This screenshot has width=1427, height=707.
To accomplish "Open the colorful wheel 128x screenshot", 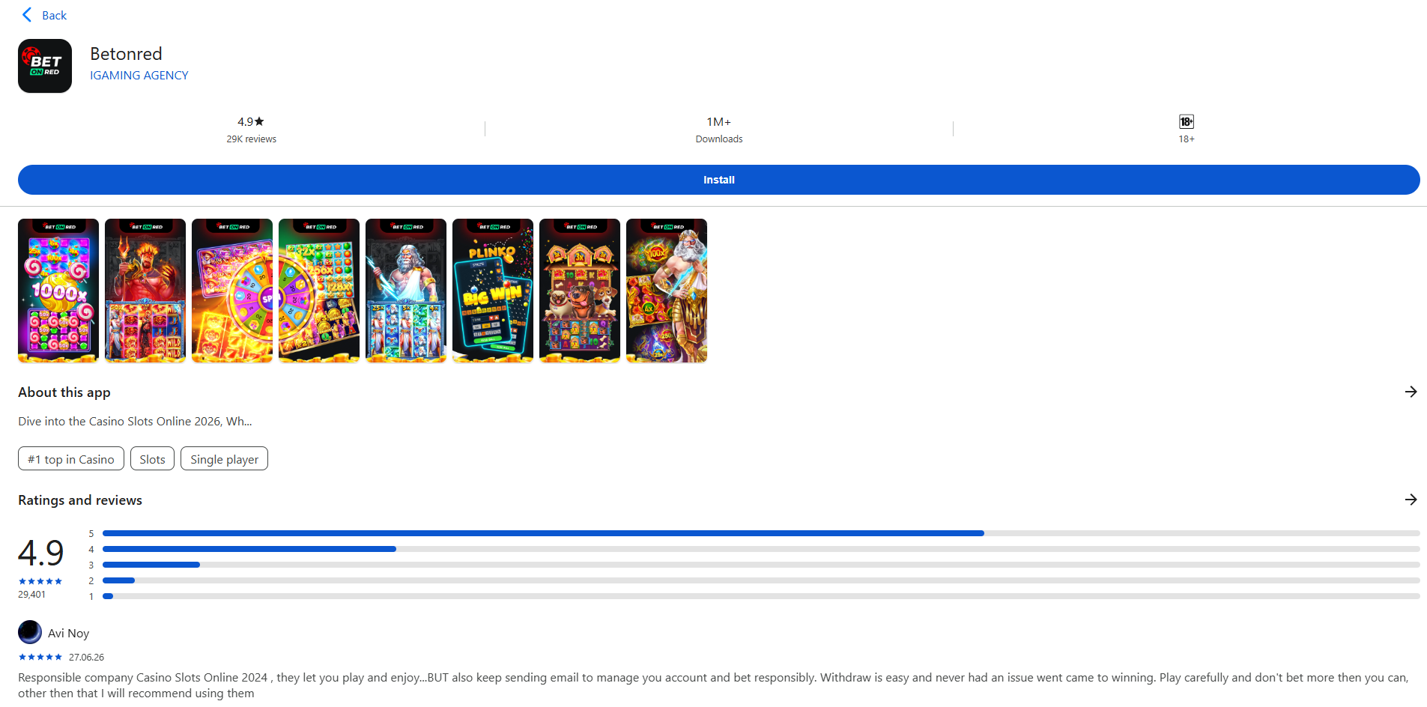I will coord(319,291).
